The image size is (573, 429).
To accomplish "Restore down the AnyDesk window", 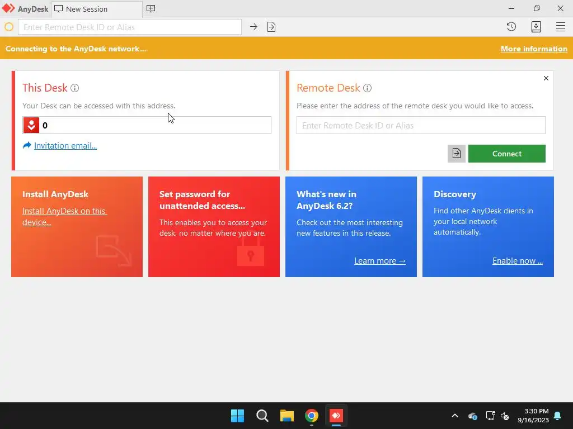I will (x=536, y=8).
